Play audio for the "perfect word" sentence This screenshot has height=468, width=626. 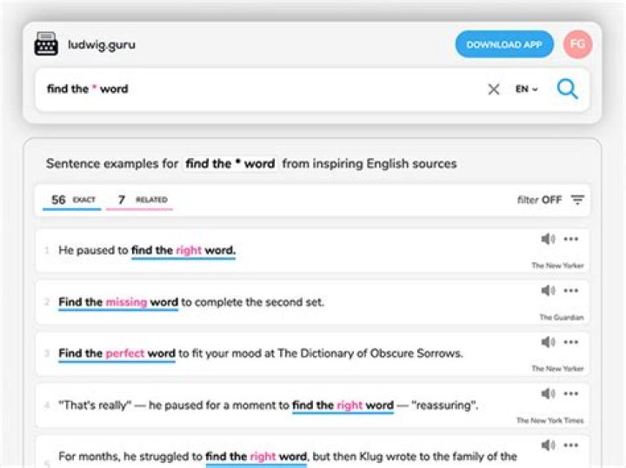547,342
